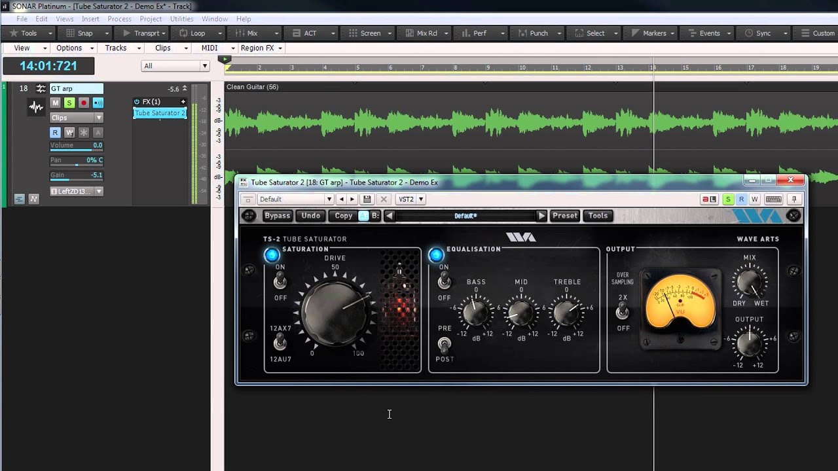Image resolution: width=838 pixels, height=471 pixels.
Task: Click the Bypass button in Tube Saturator
Action: click(x=277, y=215)
